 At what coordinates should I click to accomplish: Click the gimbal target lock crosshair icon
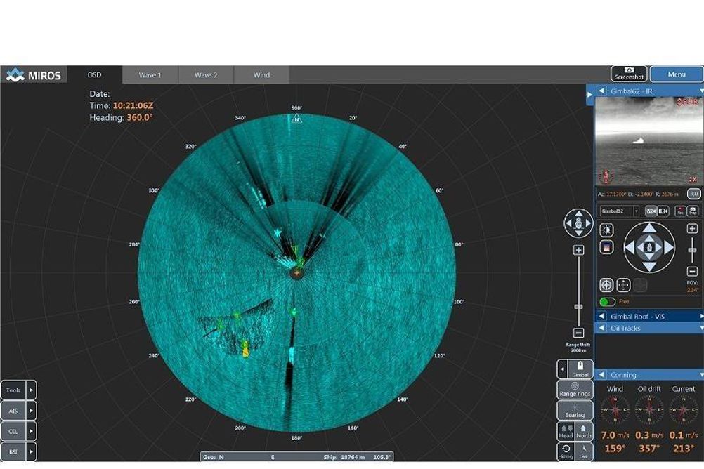click(x=606, y=285)
